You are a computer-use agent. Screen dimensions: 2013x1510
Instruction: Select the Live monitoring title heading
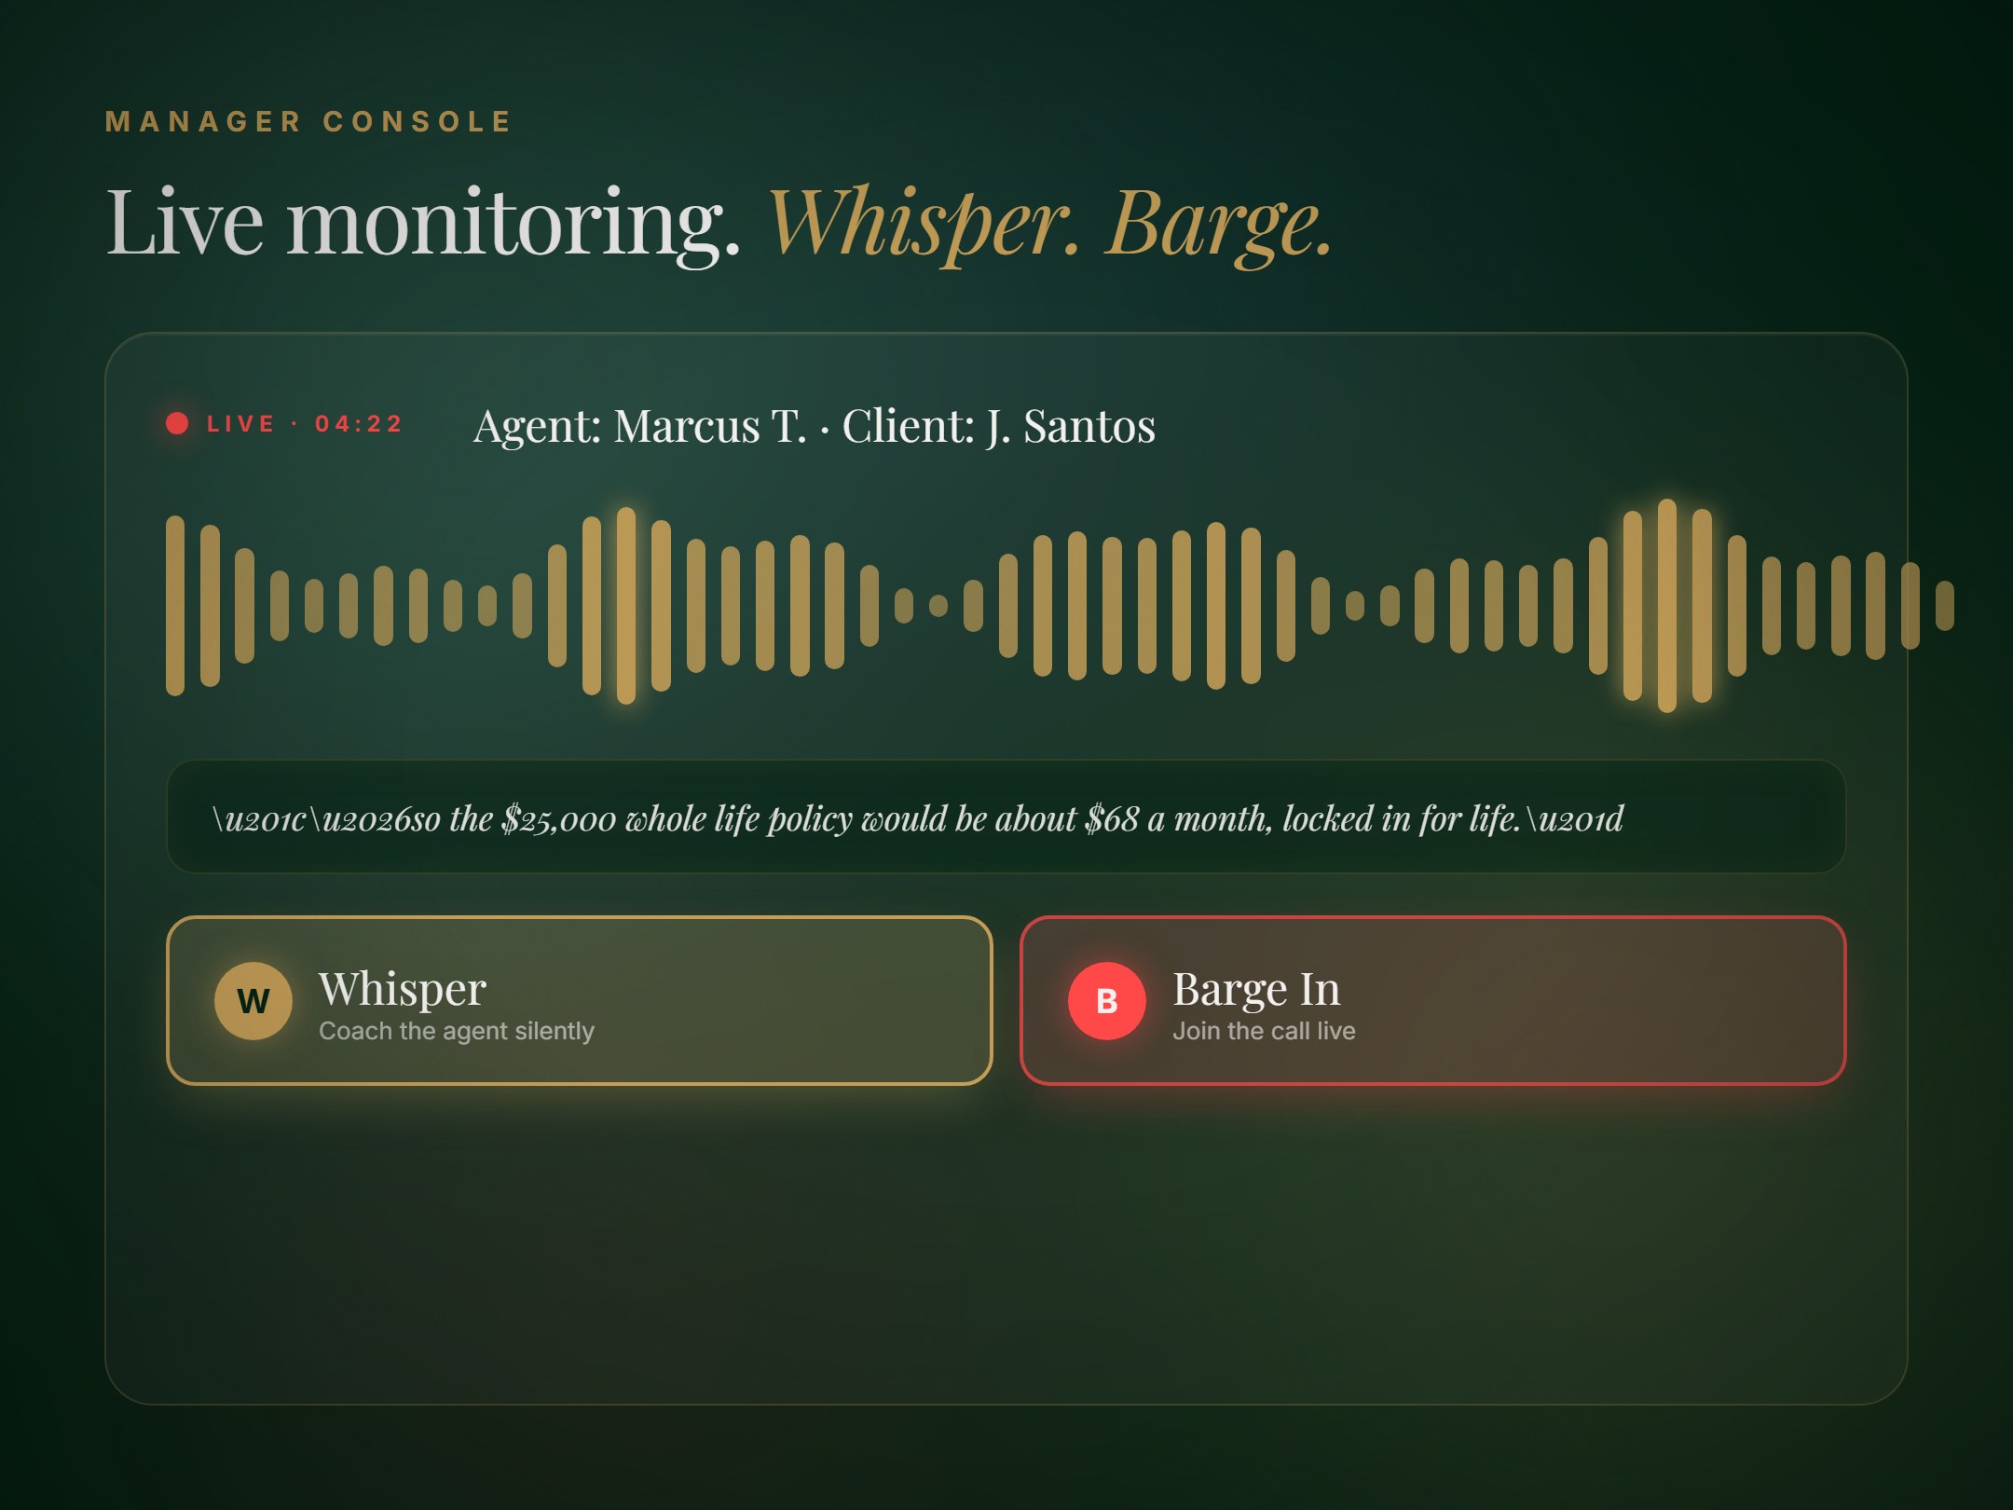[x=419, y=222]
